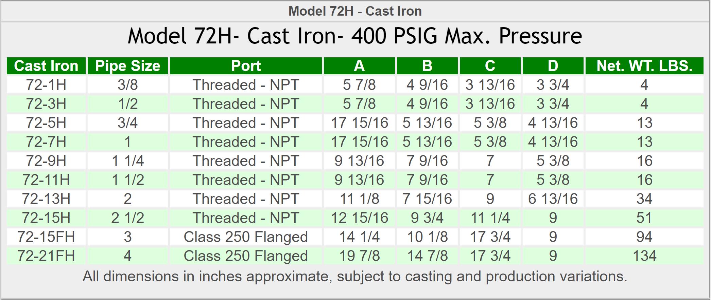Click the 72-7H model cell

tap(46, 142)
